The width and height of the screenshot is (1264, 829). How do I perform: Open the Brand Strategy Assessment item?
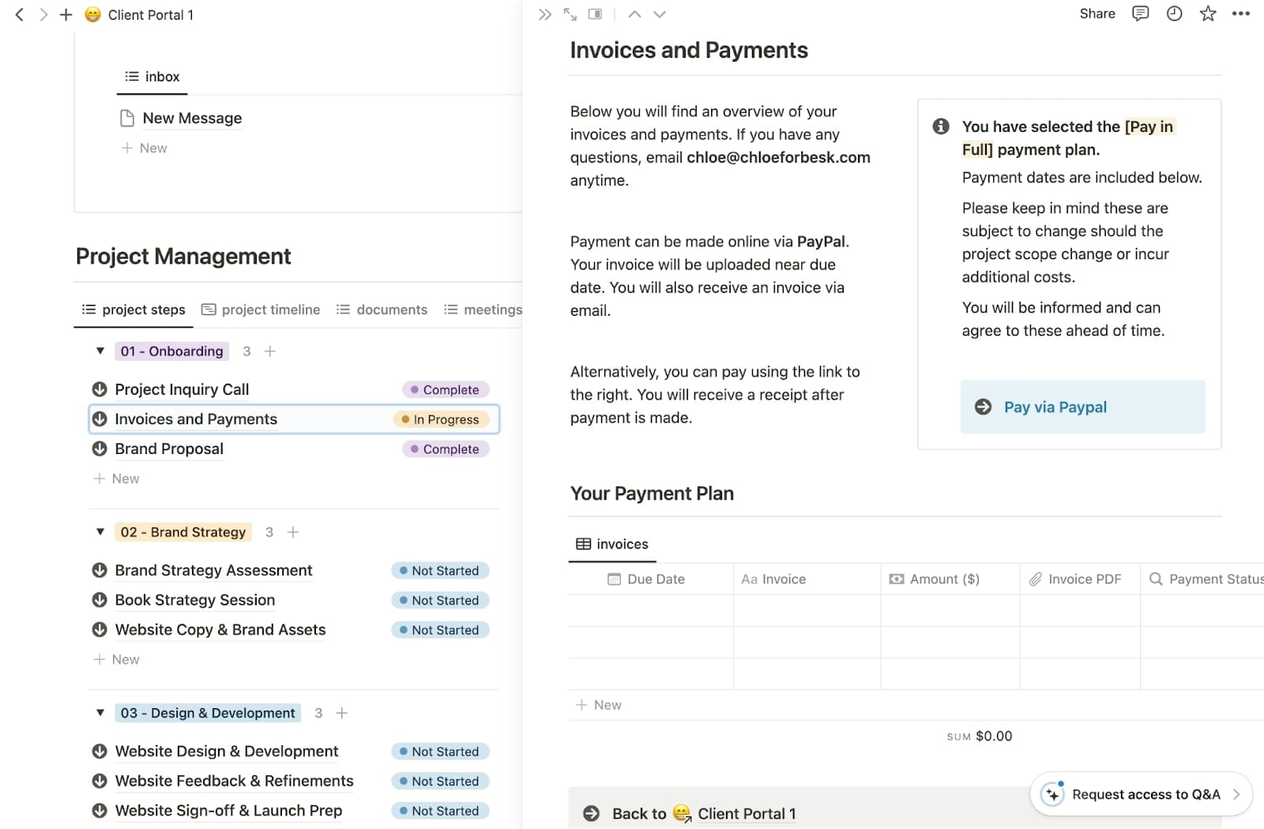[213, 570]
